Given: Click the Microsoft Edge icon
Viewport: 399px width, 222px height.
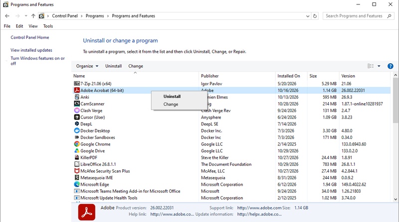Looking at the screenshot, I should [77, 184].
